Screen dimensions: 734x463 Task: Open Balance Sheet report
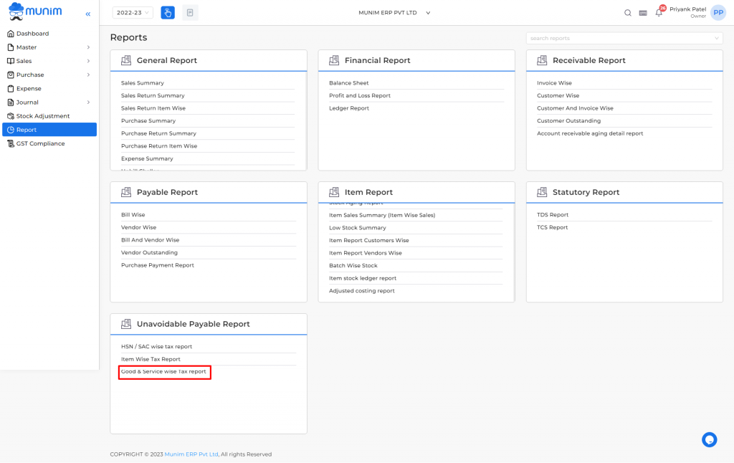[349, 83]
